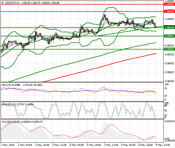This screenshot has height=148, width=175.
Task: Select the red 1.00890 horizontal resistance line
Action: pos(82,4)
